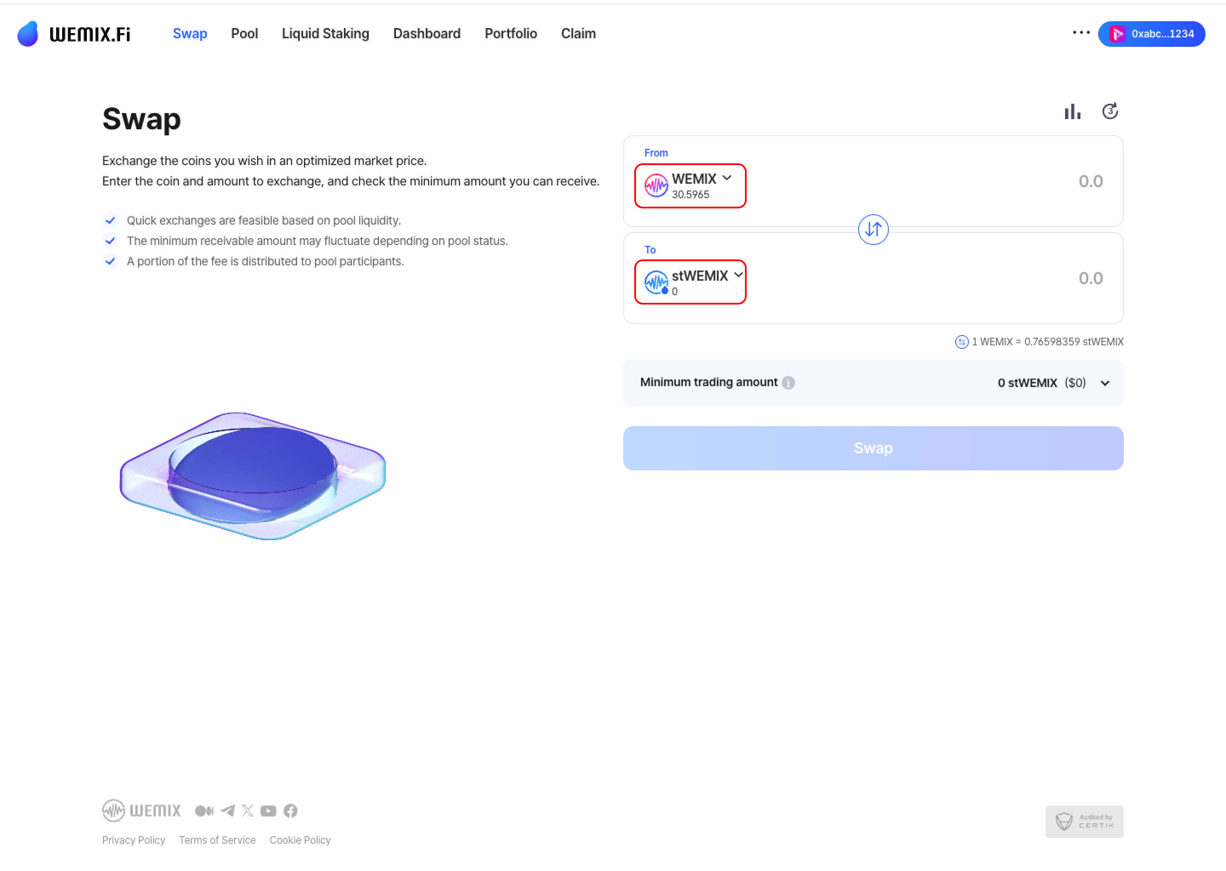Click the Minimum trading amount info icon
Image resolution: width=1226 pixels, height=871 pixels.
tap(788, 382)
